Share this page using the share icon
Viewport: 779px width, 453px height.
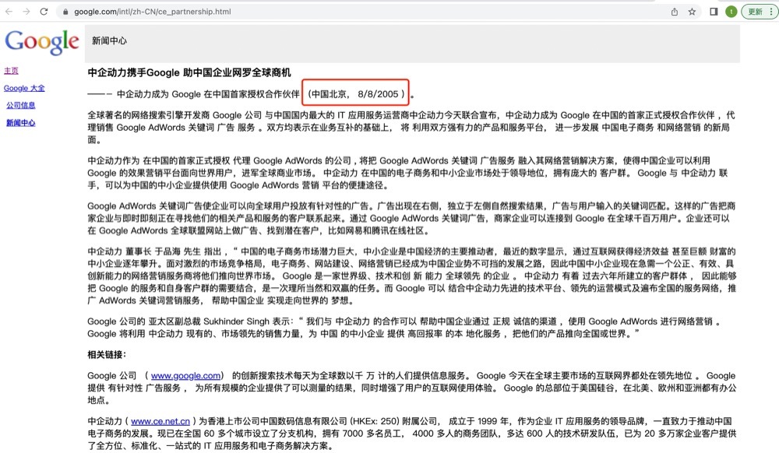point(674,12)
